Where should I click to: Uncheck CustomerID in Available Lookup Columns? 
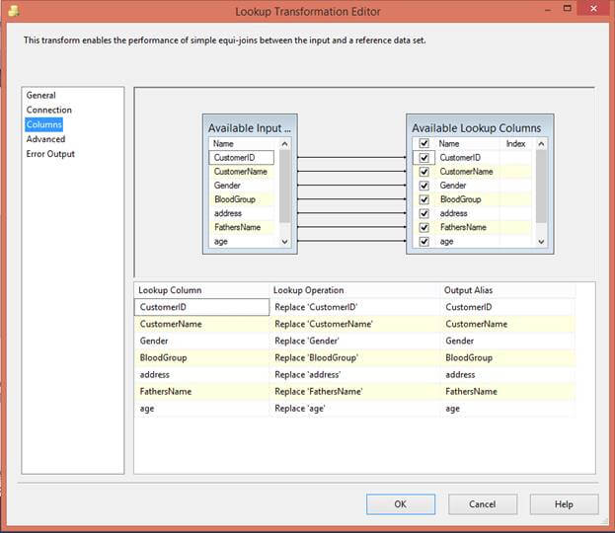(424, 158)
